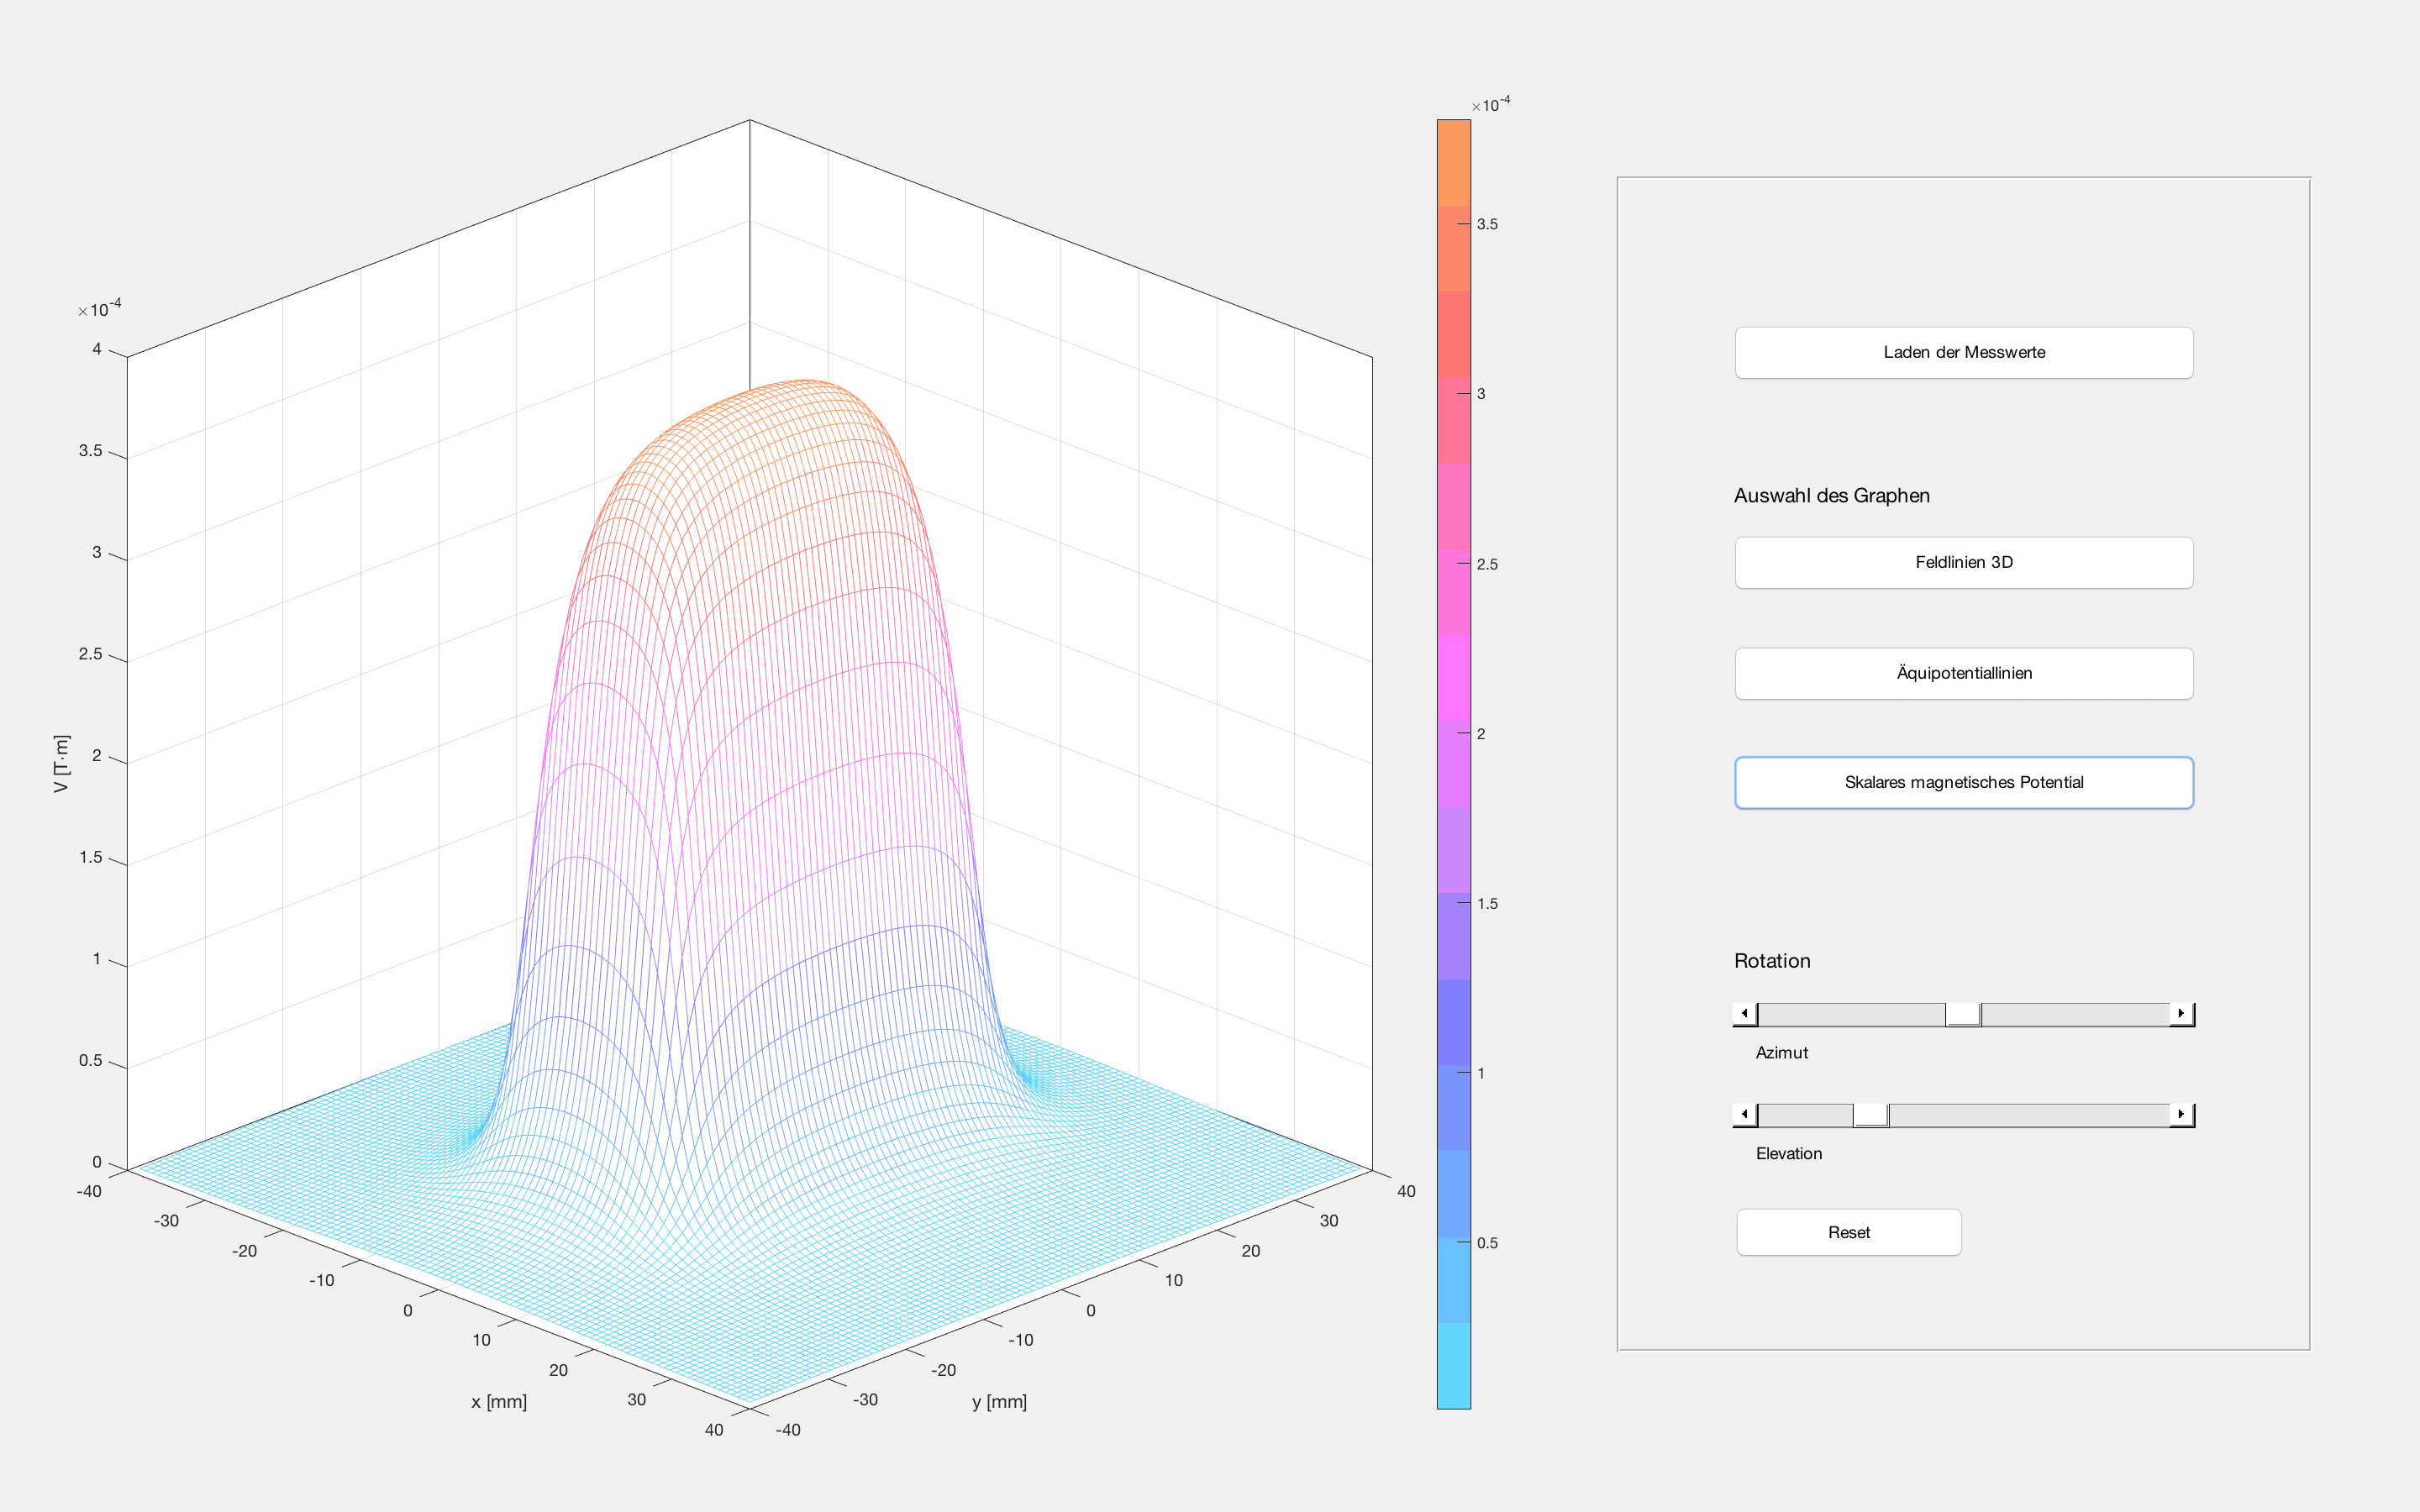Click Elevation track right of the thumb
The height and width of the screenshot is (1512, 2420).
(x=2030, y=1115)
